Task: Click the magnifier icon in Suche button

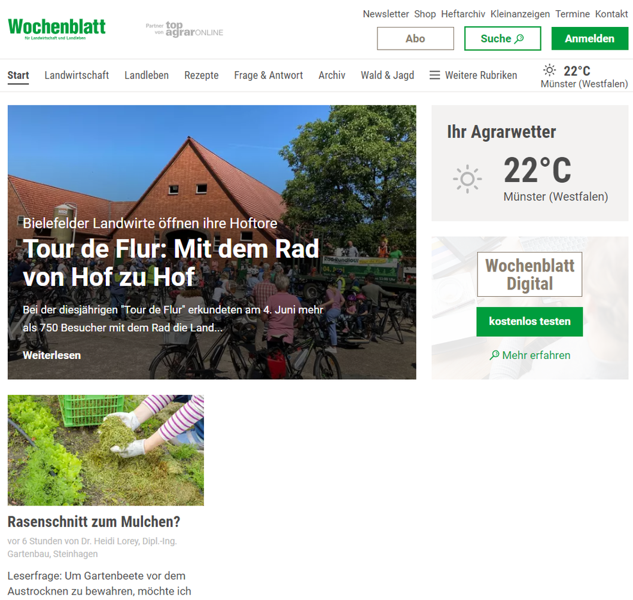Action: pyautogui.click(x=519, y=38)
